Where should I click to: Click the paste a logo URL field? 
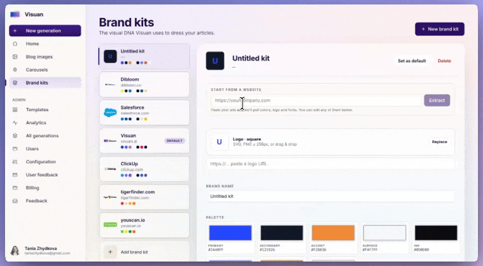[x=330, y=164]
